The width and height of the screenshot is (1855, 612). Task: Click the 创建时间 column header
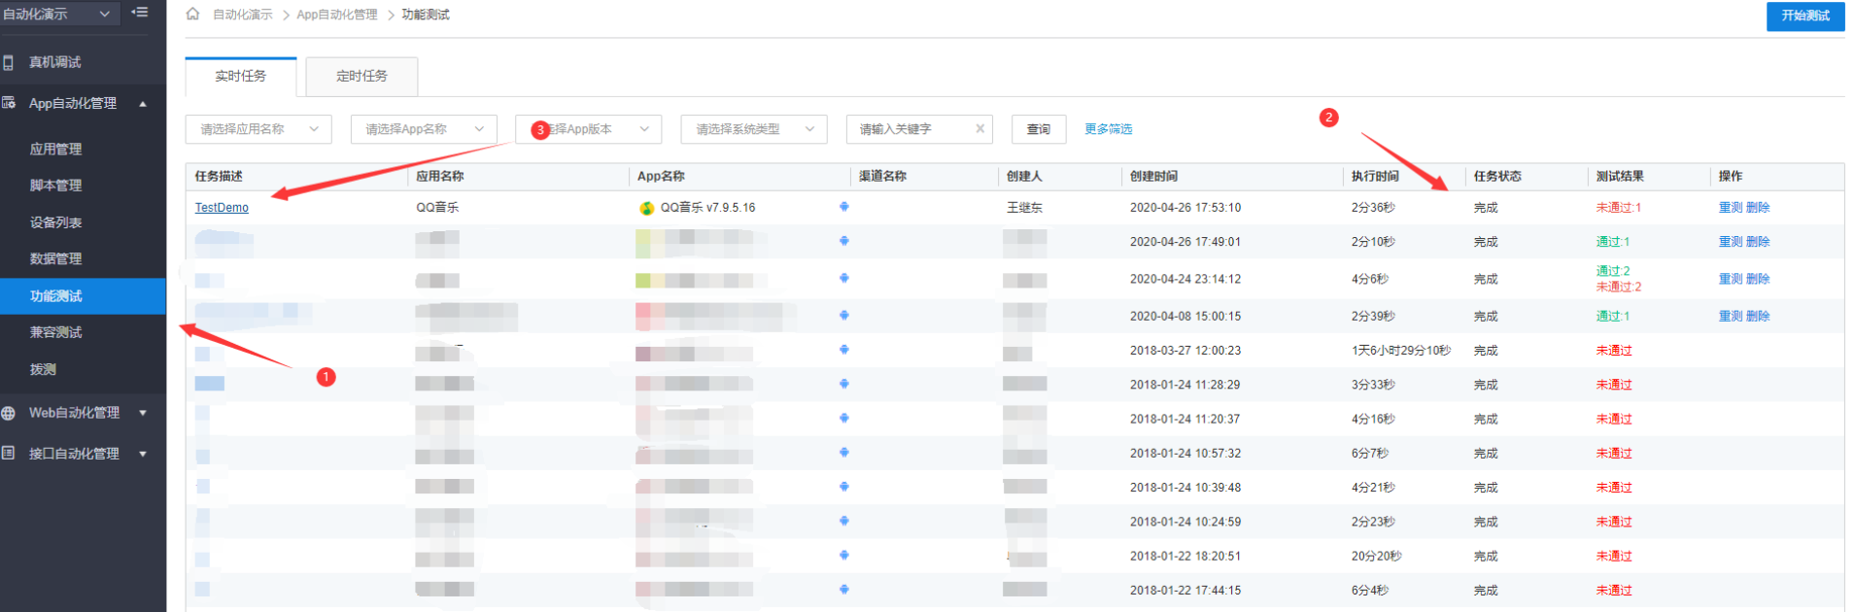pyautogui.click(x=1153, y=177)
